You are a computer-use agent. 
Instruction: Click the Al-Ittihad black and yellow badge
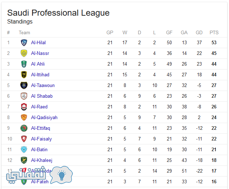(x=24, y=75)
